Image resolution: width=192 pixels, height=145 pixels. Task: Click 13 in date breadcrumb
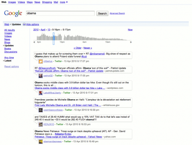pos(49,30)
